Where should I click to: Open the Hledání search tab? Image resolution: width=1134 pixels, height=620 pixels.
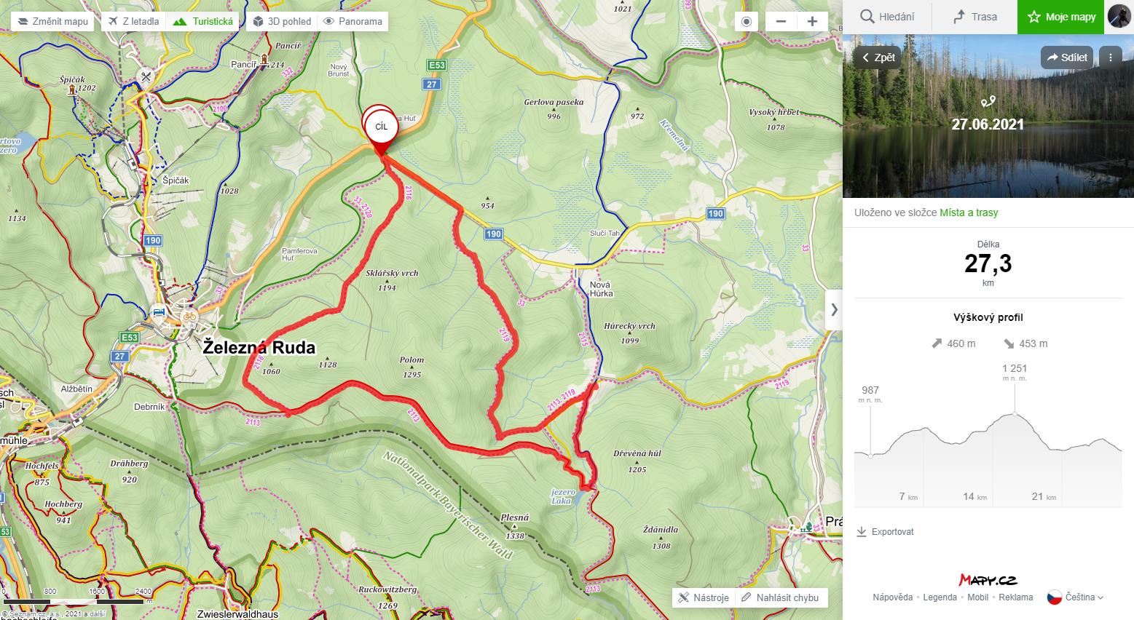click(x=887, y=17)
